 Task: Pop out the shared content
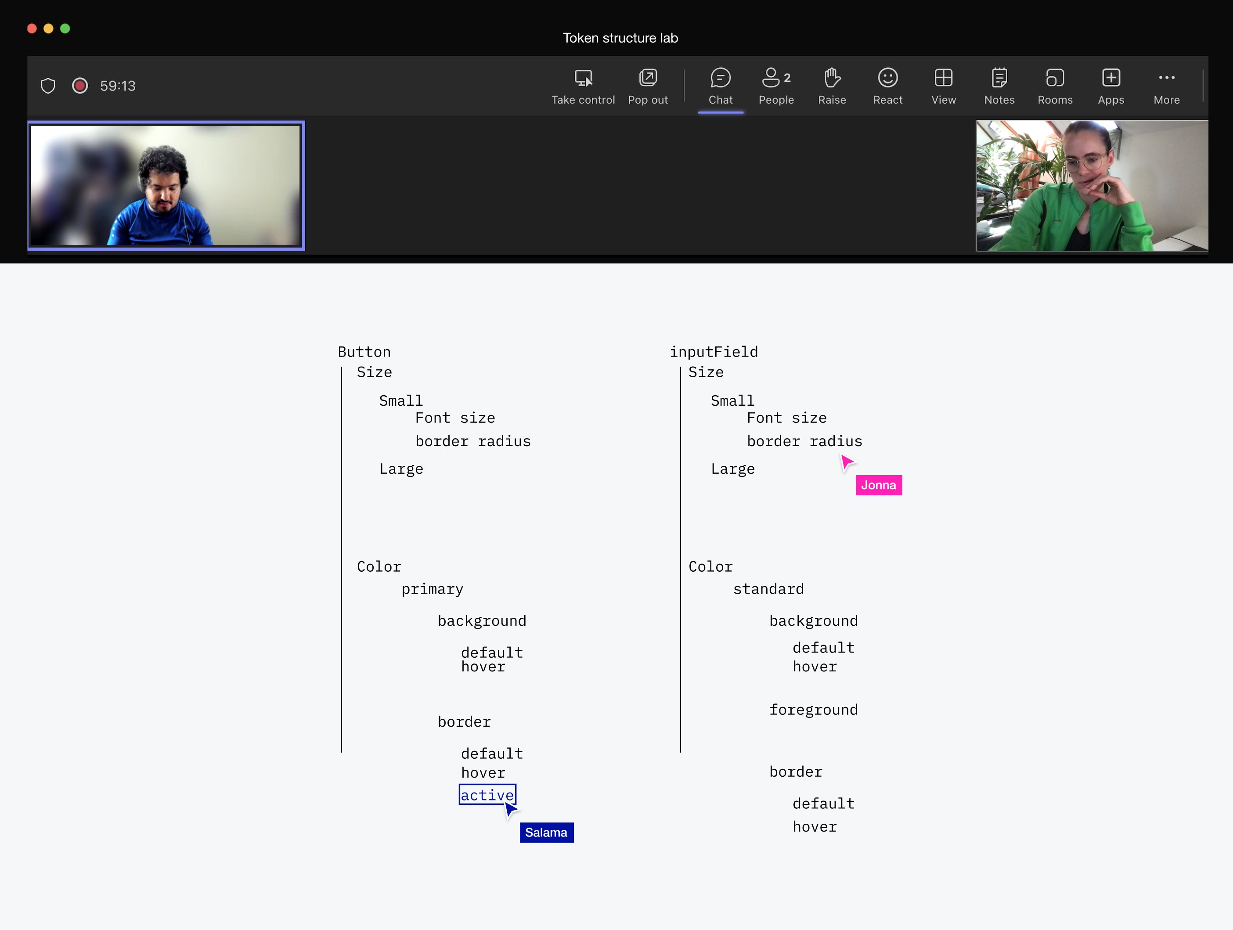pos(648,86)
